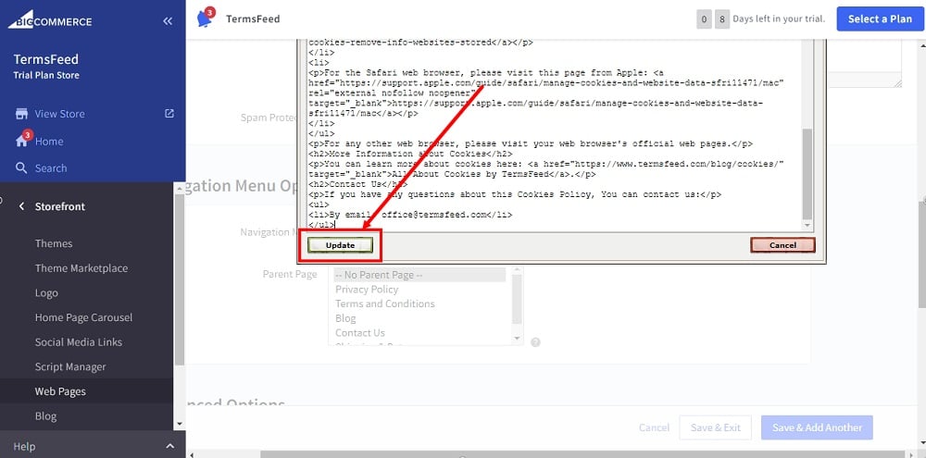This screenshot has width=926, height=458.
Task: Open Script Manager
Action: click(70, 367)
